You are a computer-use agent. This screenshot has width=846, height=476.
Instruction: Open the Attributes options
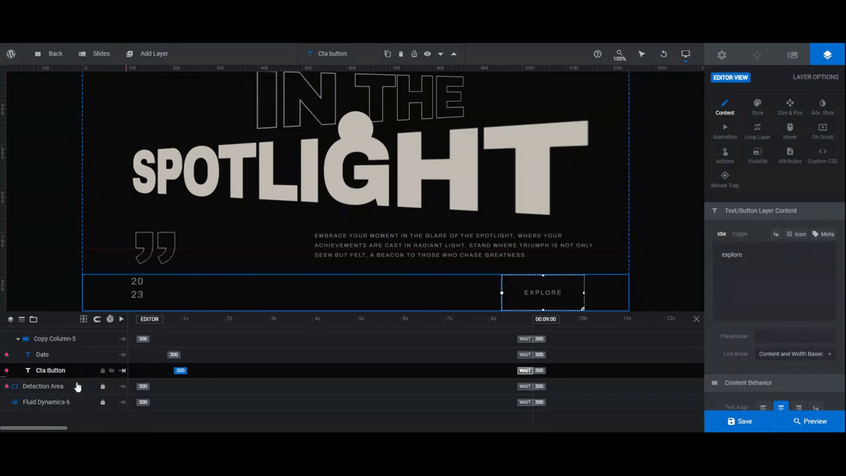coord(790,156)
